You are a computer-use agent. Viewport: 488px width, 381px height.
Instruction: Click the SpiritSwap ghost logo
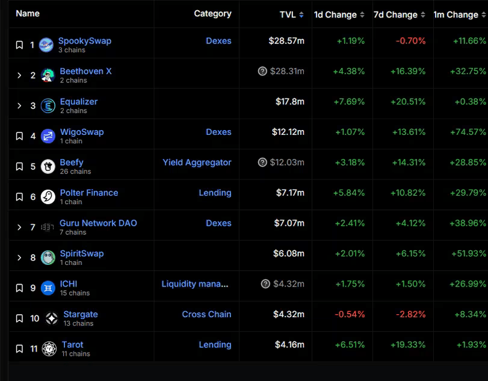48,258
